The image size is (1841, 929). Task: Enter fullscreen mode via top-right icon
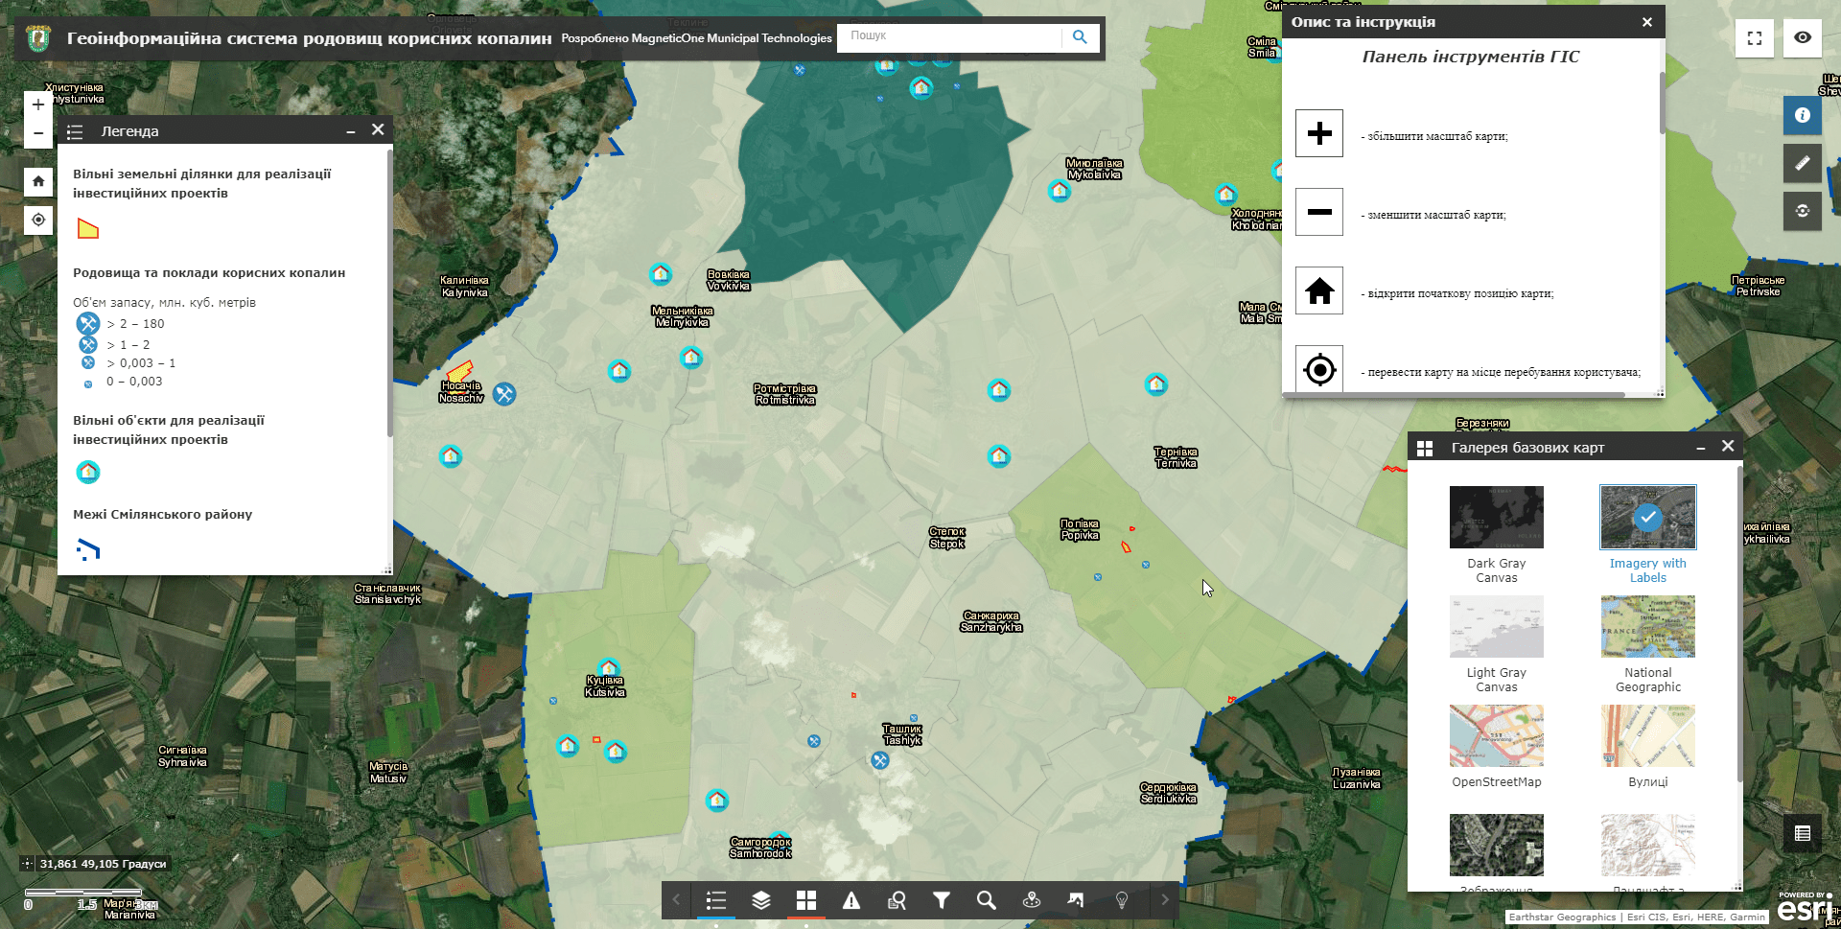[1755, 38]
